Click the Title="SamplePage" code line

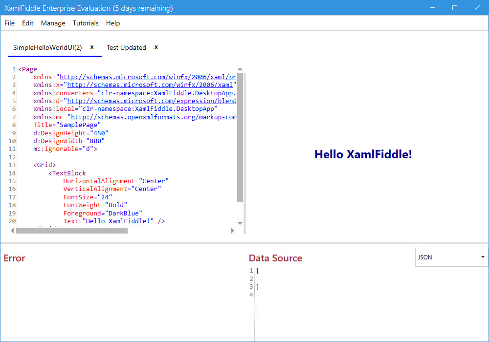67,125
